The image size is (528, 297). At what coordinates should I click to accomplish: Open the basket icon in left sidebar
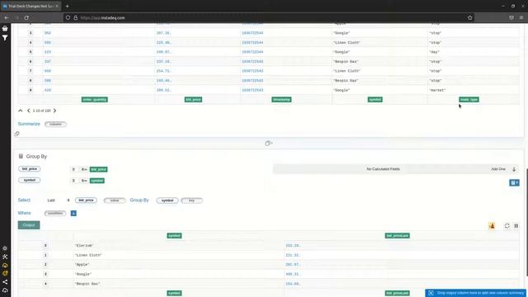click(5, 29)
